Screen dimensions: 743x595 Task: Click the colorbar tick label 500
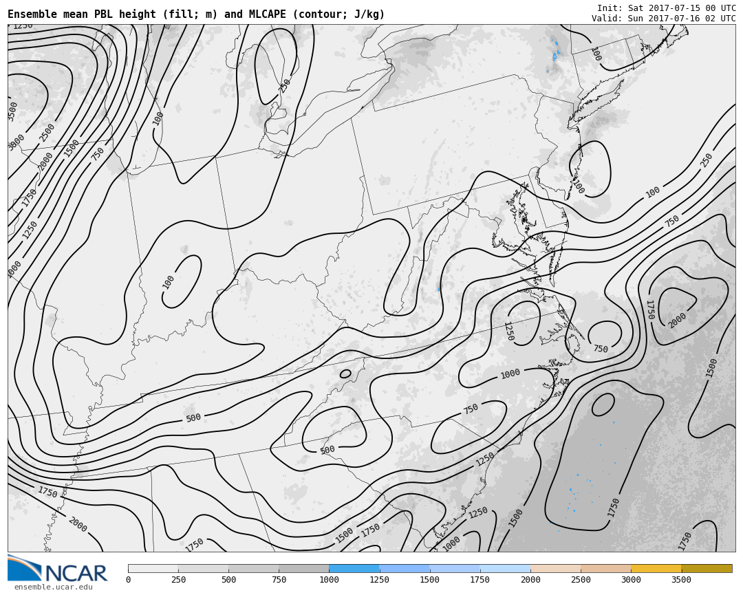point(228,579)
